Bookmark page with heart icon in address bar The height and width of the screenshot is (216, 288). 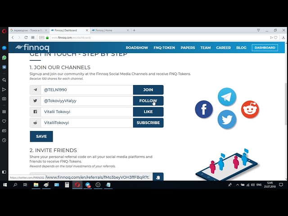[x=276, y=37]
